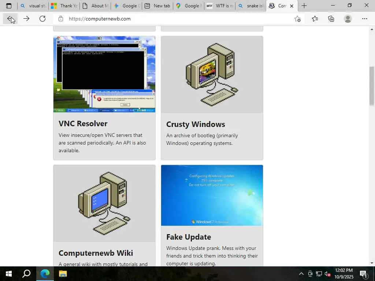
Task: Open a new browser tab
Action: 304,6
